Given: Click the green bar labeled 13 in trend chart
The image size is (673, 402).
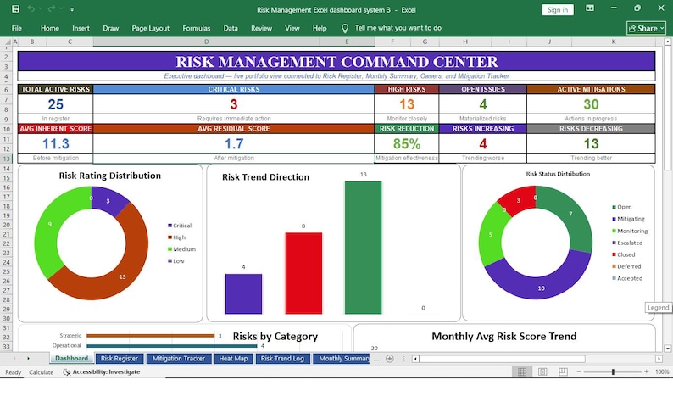Looking at the screenshot, I should 363,248.
